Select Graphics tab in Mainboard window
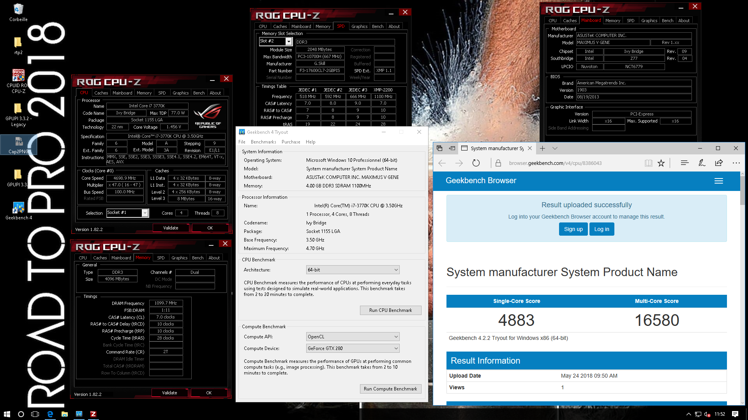Screen dimensions: 748x420 tap(649, 21)
